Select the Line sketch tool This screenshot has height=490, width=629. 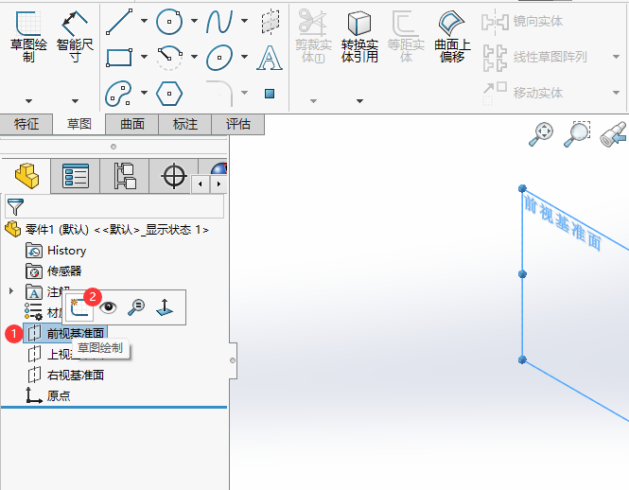tap(119, 21)
